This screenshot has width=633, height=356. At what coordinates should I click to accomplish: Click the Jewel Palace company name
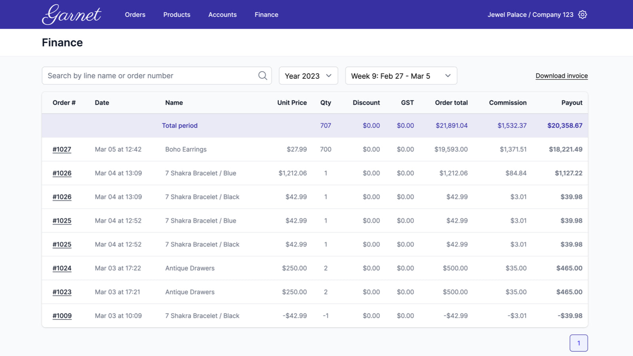(x=530, y=15)
